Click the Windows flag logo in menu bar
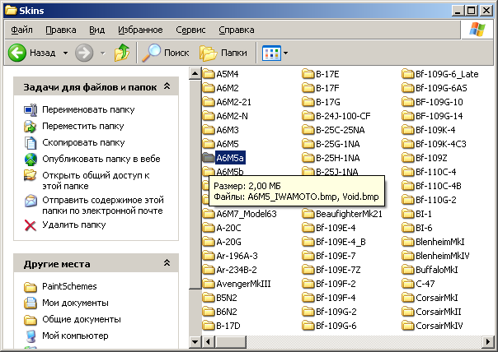Viewport: 498px width, 352px height. click(477, 30)
